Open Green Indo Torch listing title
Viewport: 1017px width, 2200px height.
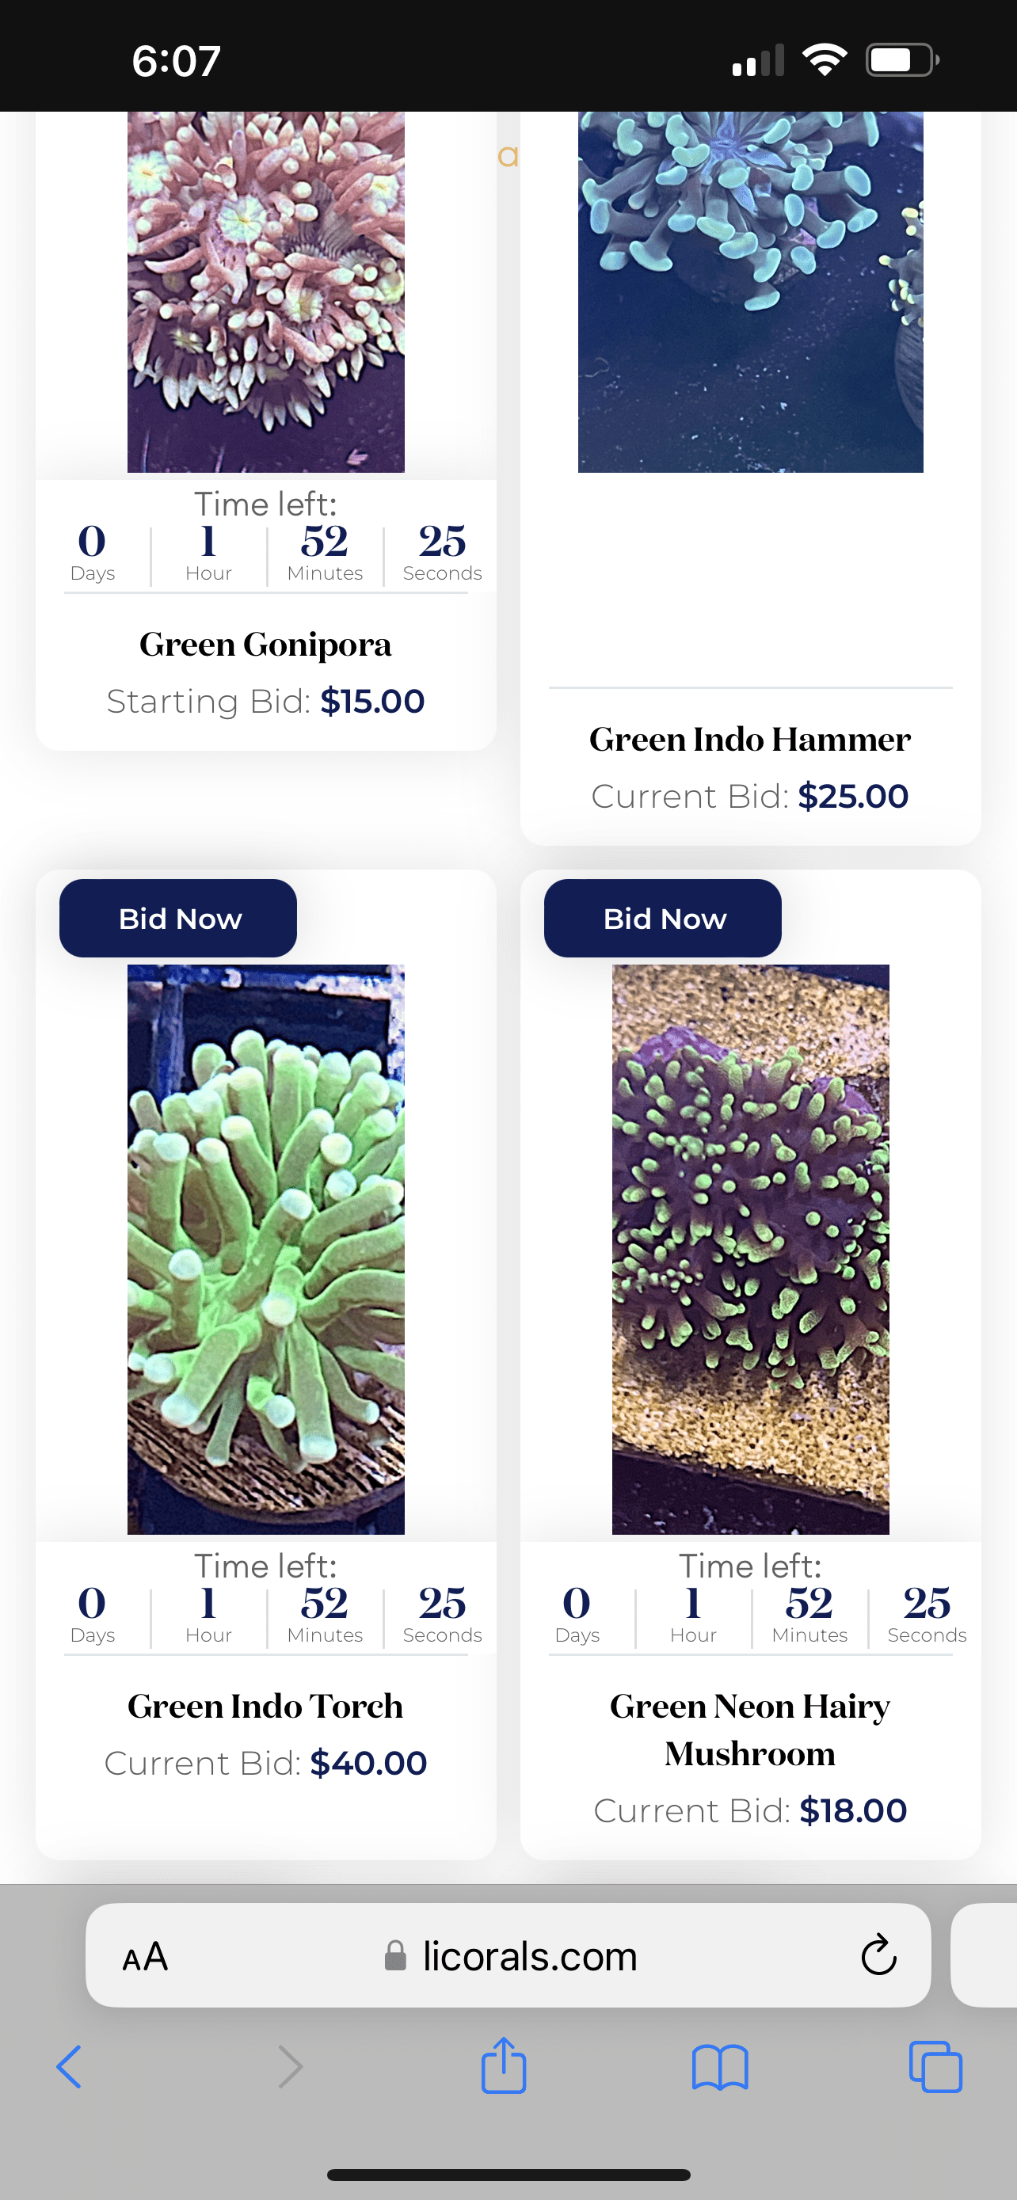pos(265,1706)
